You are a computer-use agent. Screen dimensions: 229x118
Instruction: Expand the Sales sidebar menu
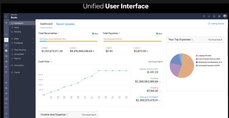click(22, 39)
